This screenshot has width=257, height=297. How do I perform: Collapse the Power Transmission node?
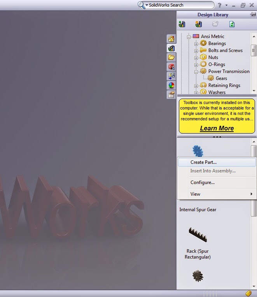[x=196, y=72]
